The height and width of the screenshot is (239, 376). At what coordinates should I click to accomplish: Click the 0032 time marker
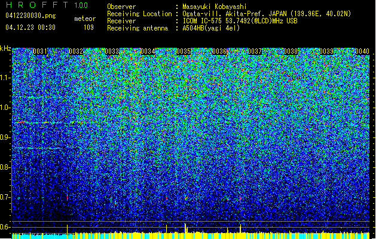pyautogui.click(x=76, y=51)
